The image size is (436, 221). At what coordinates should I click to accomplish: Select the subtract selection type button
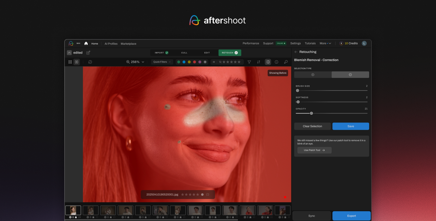pyautogui.click(x=350, y=75)
